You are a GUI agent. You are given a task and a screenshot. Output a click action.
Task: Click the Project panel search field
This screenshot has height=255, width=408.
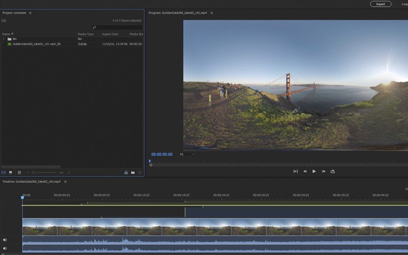tap(117, 28)
